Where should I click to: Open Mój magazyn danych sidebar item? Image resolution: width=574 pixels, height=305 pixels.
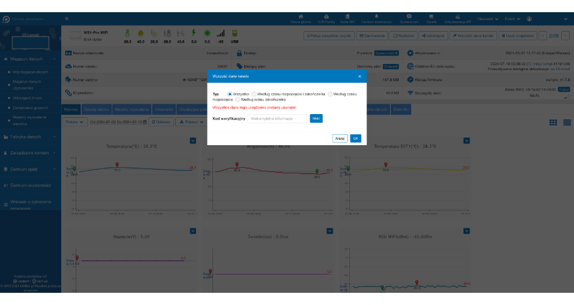[x=31, y=72]
